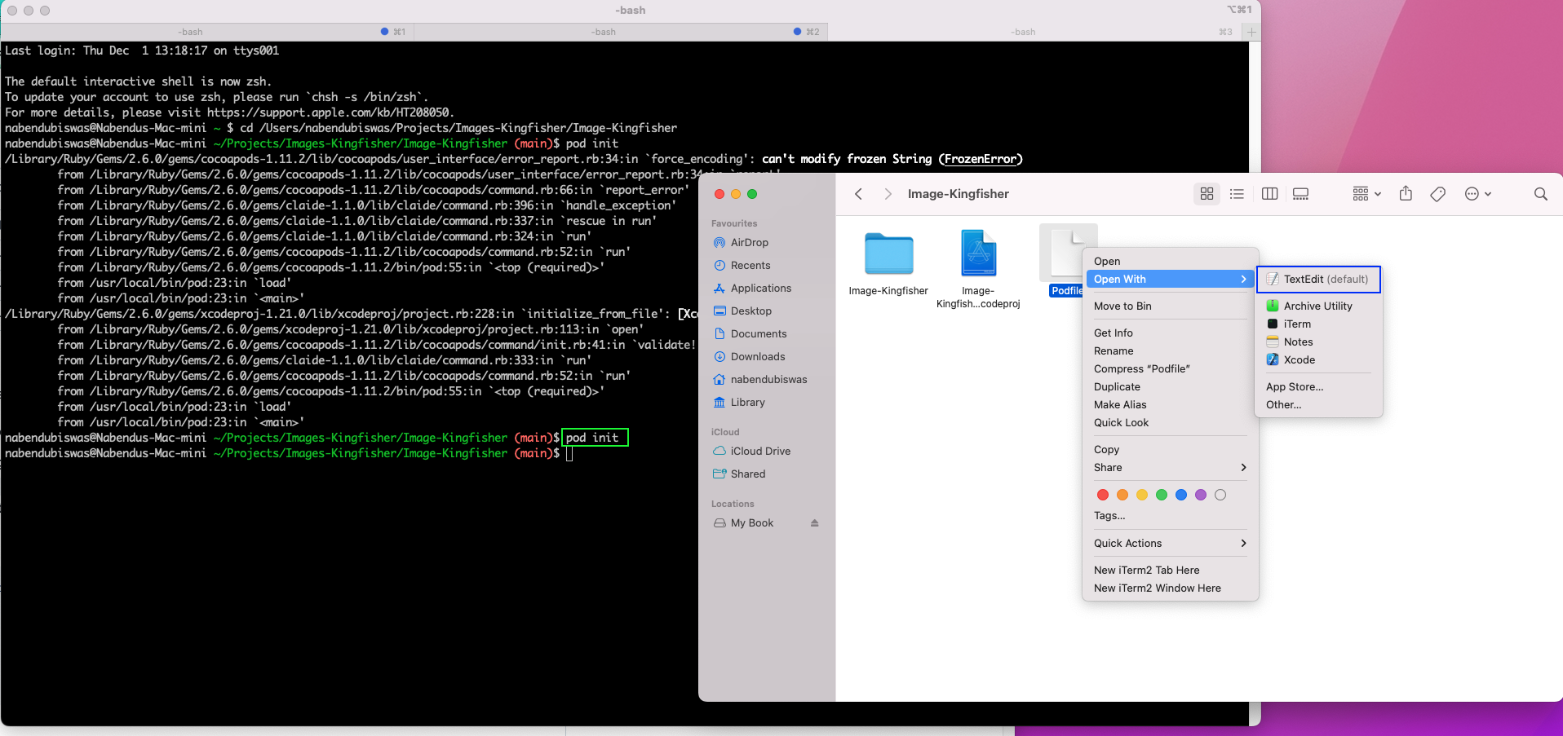This screenshot has height=736, width=1563.
Task: Expand the Share submenu
Action: click(1169, 468)
